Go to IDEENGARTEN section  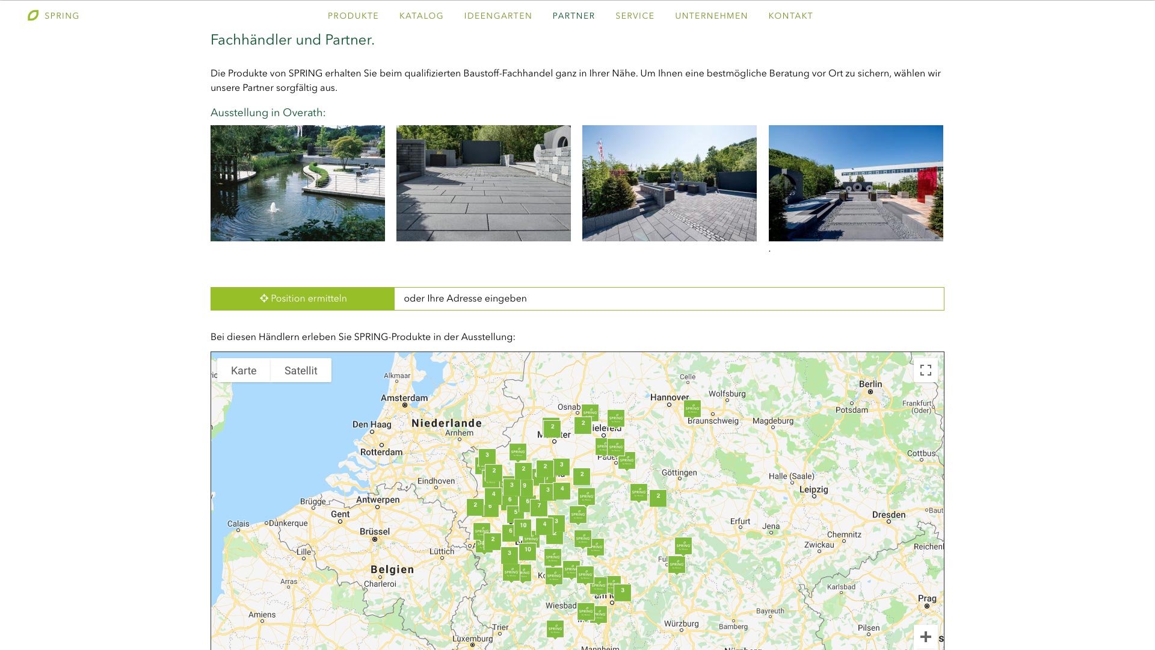497,16
